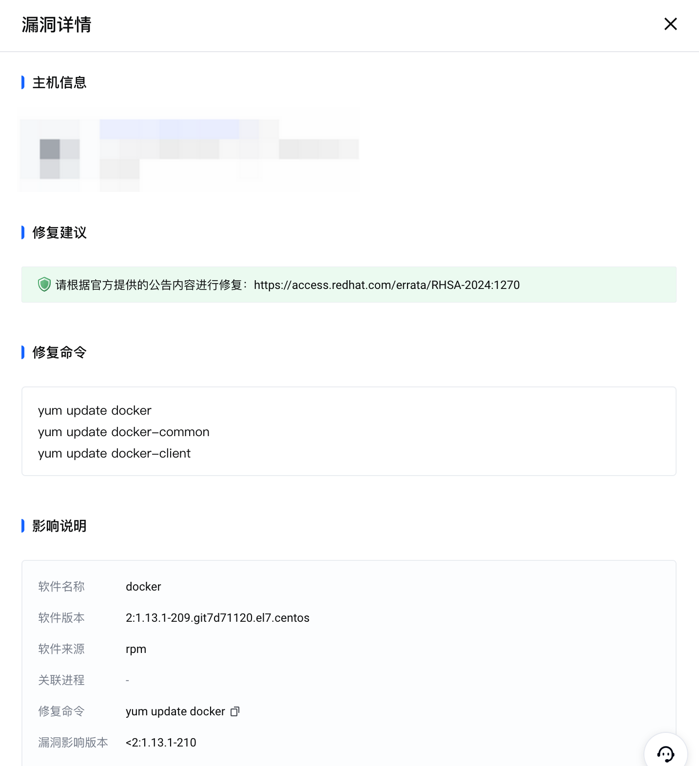Click the 'yum update docker-client' command line
Image resolution: width=699 pixels, height=766 pixels.
[x=114, y=453]
